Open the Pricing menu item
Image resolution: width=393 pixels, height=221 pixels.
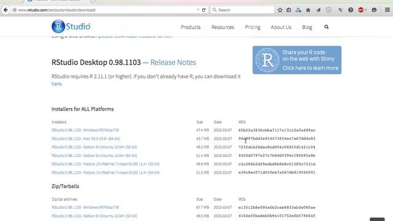252,27
